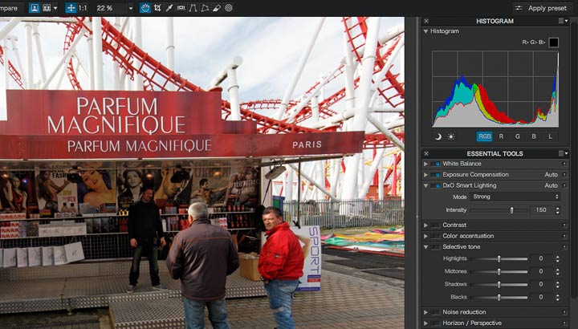
Task: Toggle Color accentuation on/off switch
Action: pos(435,236)
